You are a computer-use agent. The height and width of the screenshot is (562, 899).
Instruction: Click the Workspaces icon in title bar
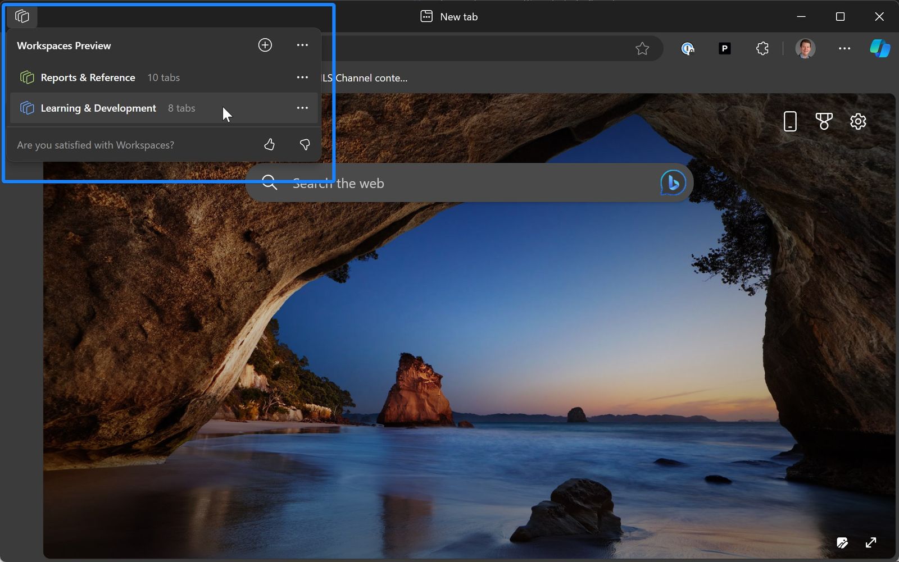(x=22, y=16)
